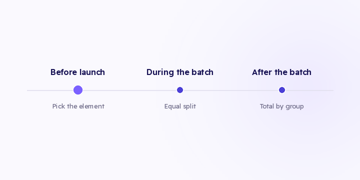Screen dimensions: 360x180
Task: Click the Total by group caption
Action: [x=282, y=106]
